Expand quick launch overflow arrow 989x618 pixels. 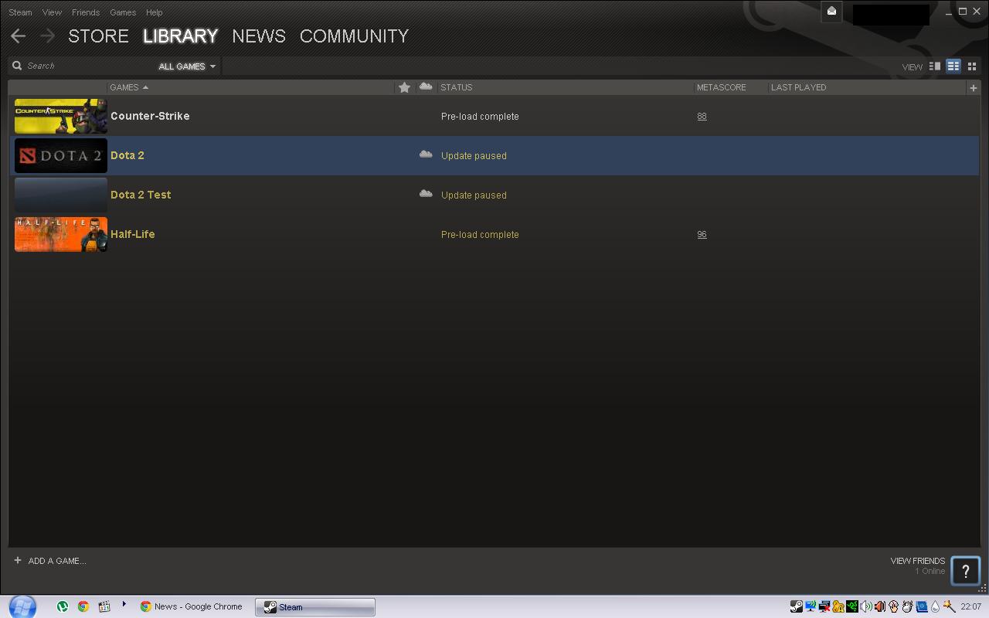[124, 604]
